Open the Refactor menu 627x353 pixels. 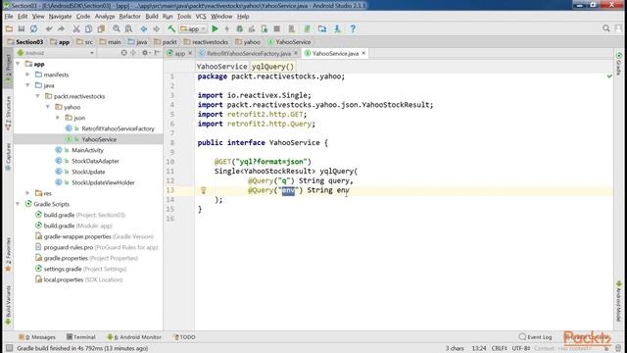click(129, 17)
